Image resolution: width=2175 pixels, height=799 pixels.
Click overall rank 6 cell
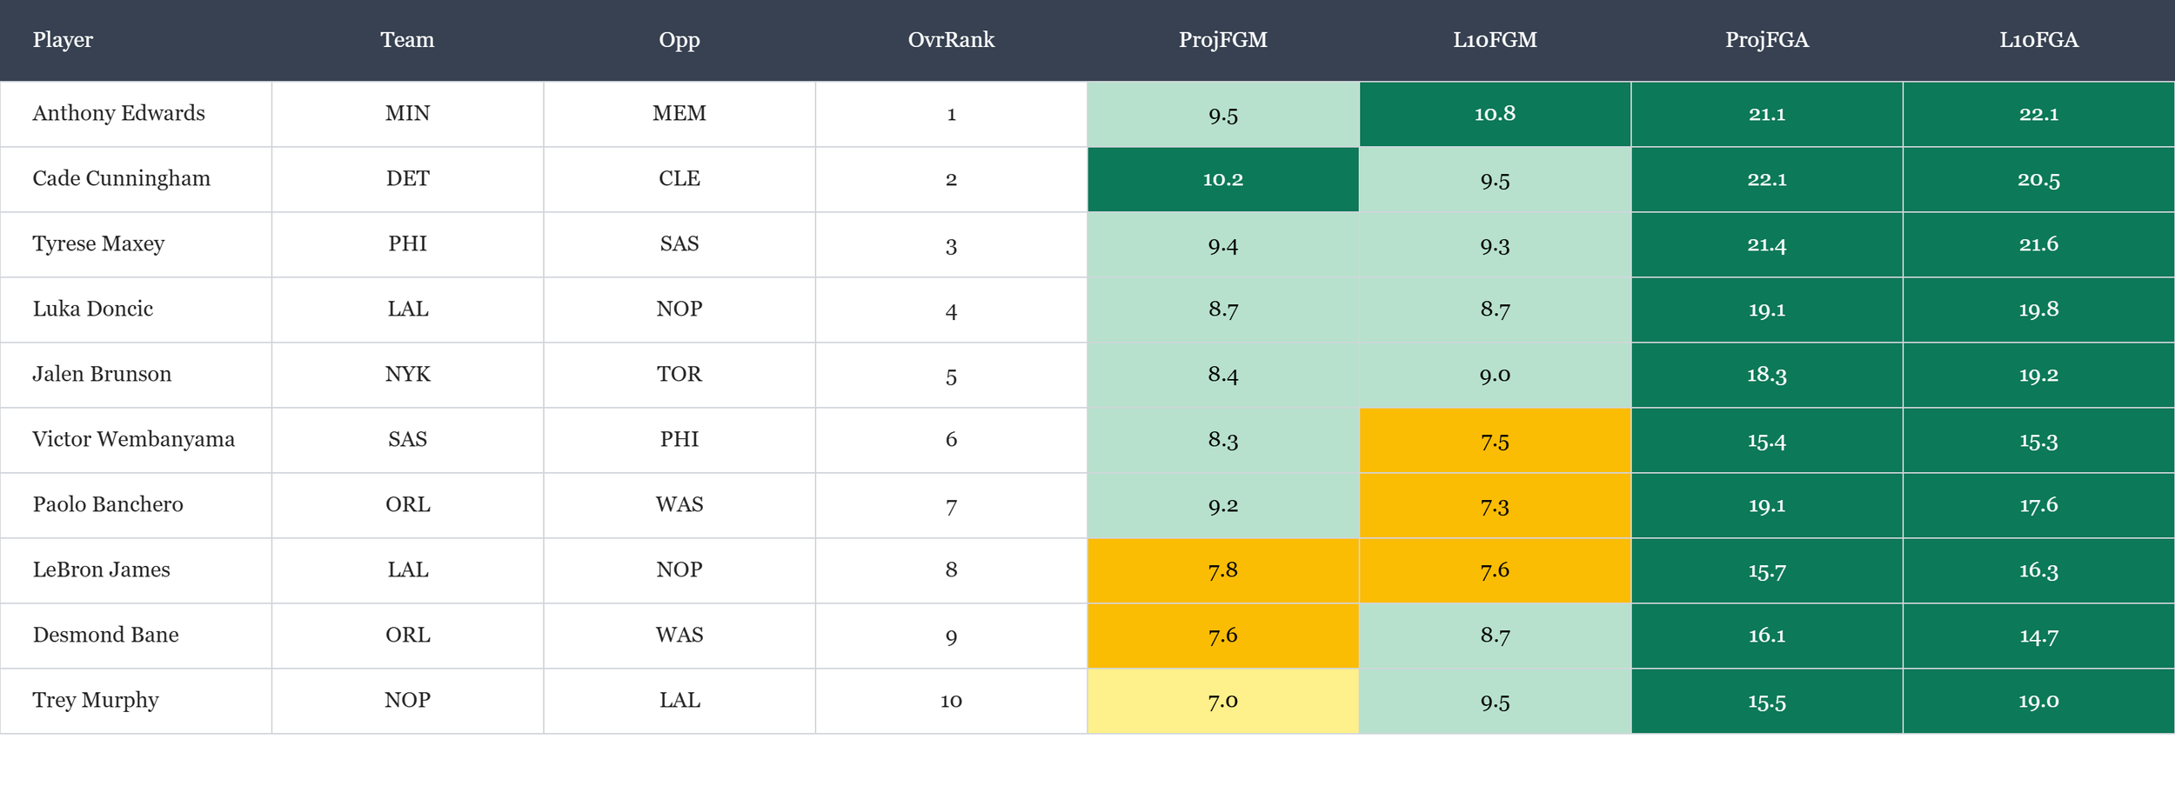point(951,440)
